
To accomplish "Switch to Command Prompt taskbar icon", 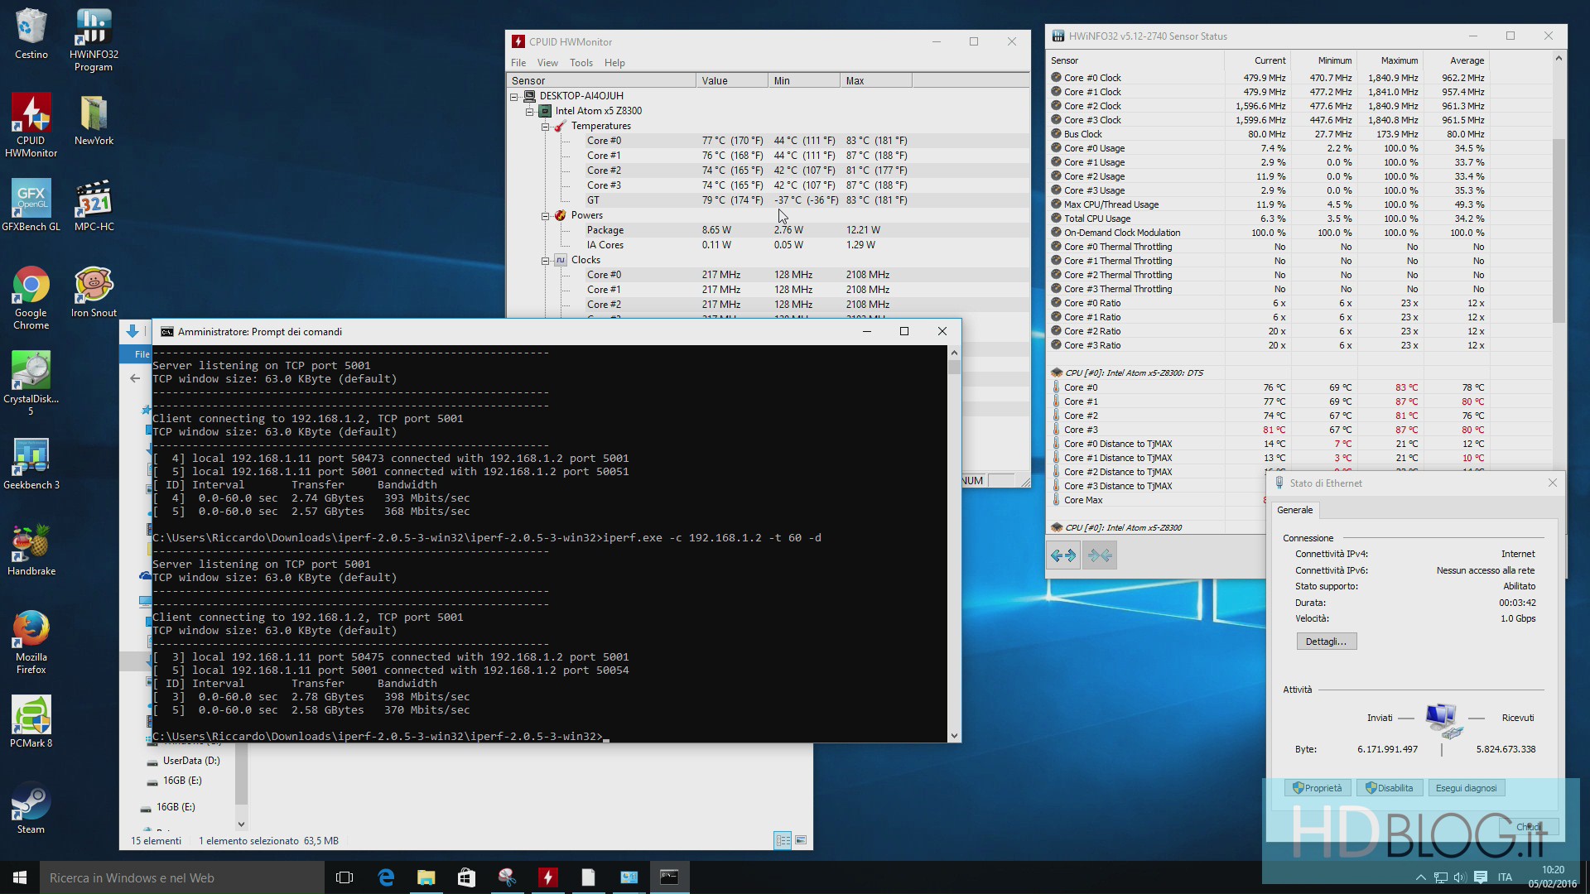I will (x=669, y=877).
